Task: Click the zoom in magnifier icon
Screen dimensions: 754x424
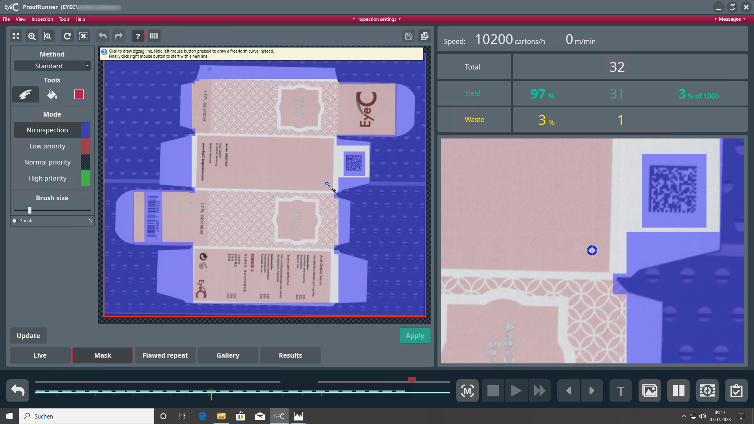Action: pos(32,36)
